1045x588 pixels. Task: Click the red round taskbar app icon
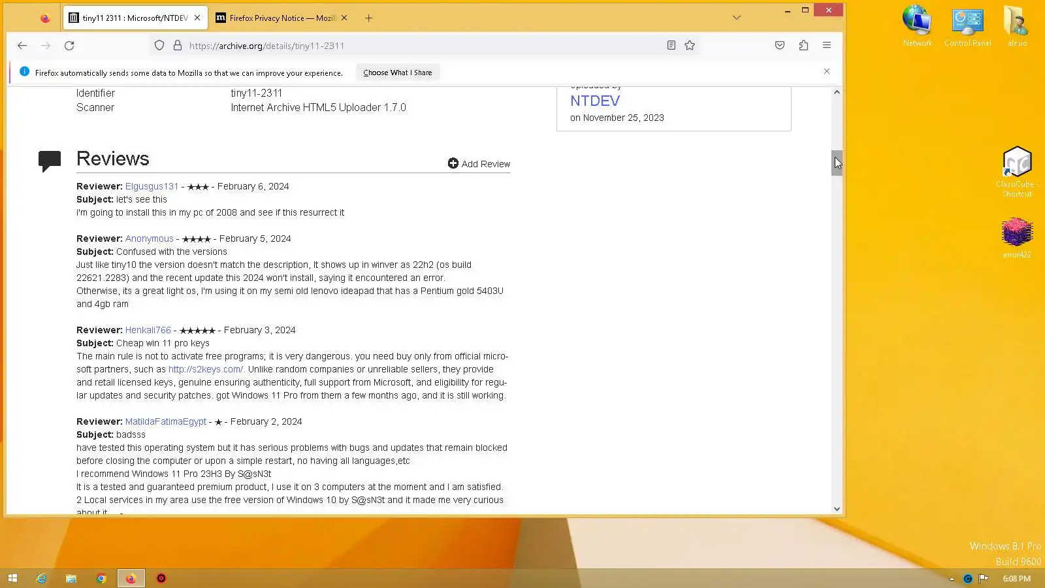161,578
